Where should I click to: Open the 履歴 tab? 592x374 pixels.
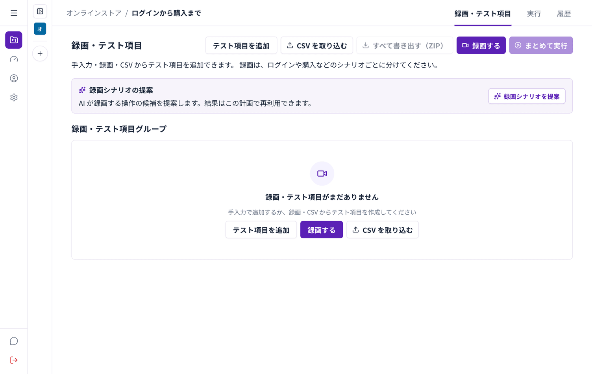pos(564,14)
